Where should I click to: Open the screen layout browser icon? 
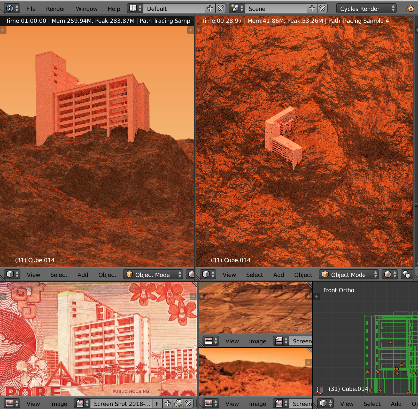pos(135,9)
